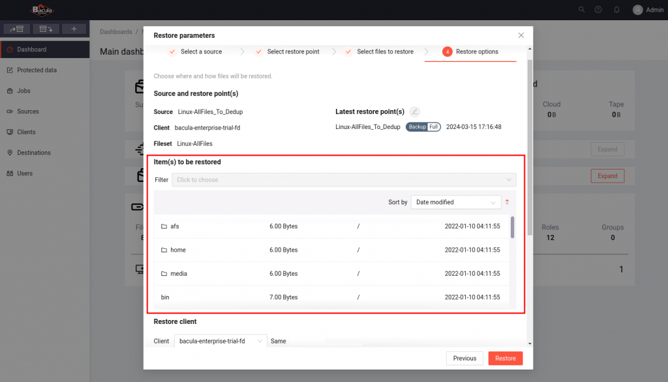Open the notifications bell
Screen dimensions: 668x382
tap(616, 10)
